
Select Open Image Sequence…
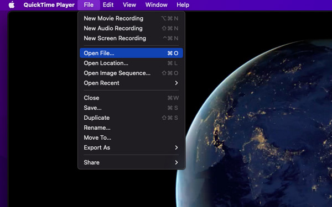(x=131, y=73)
